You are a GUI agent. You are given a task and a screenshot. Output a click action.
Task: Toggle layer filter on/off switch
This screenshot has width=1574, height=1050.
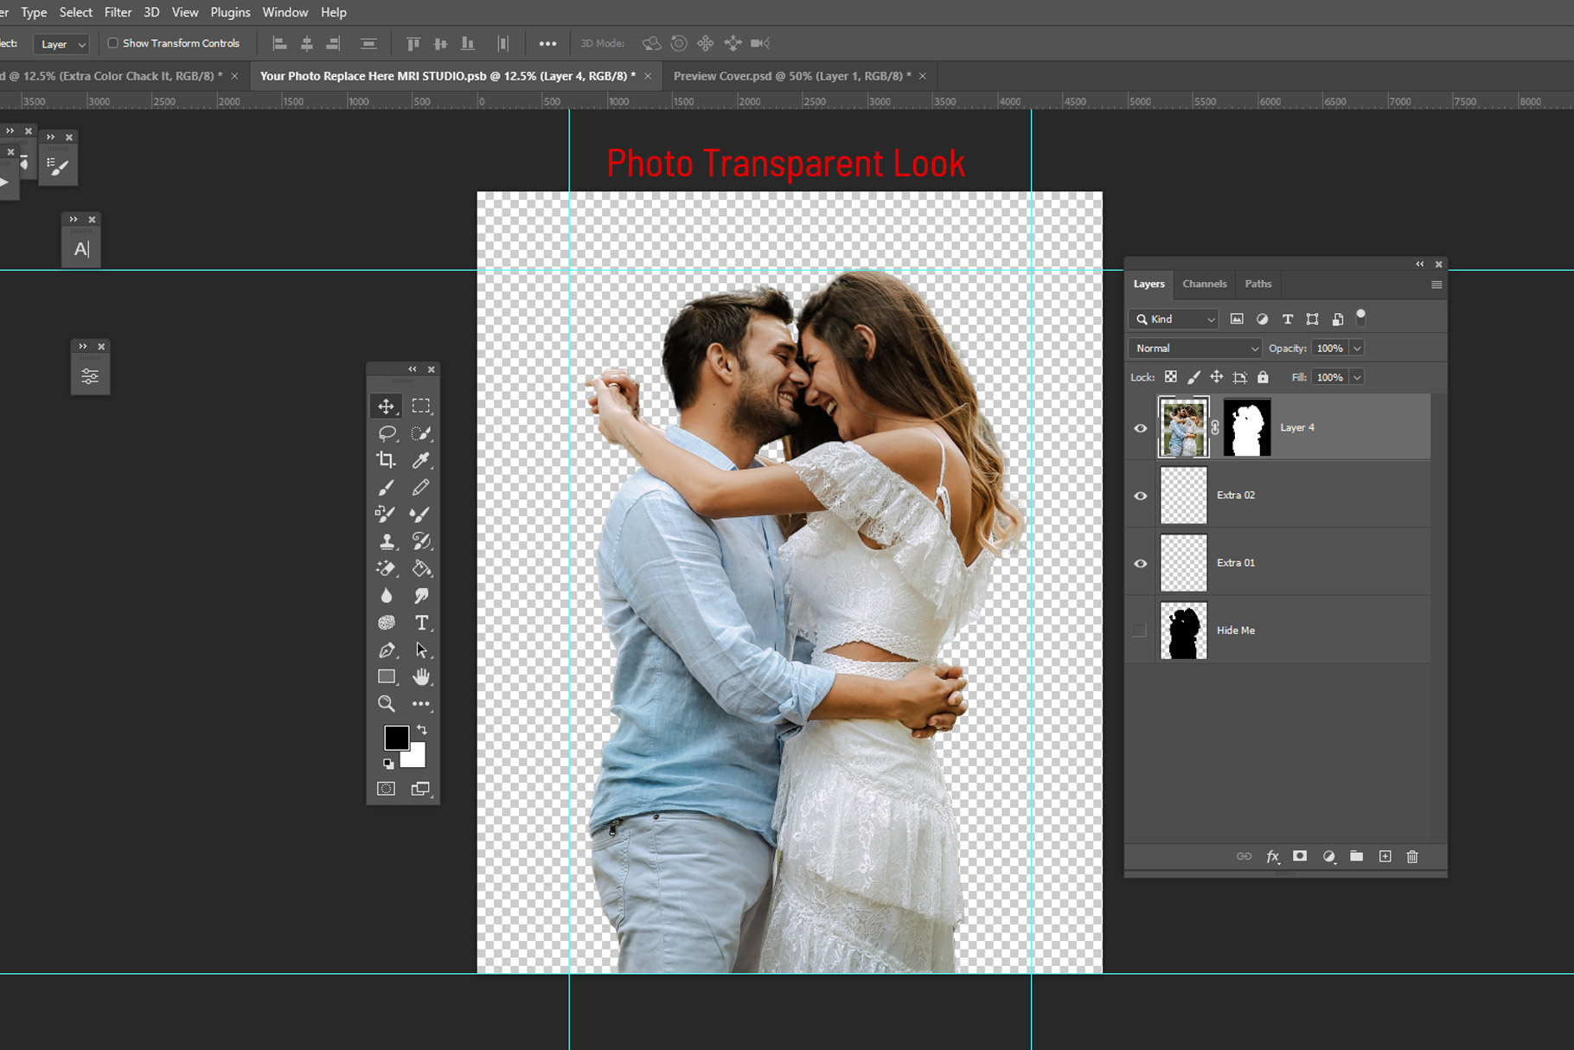[1360, 317]
